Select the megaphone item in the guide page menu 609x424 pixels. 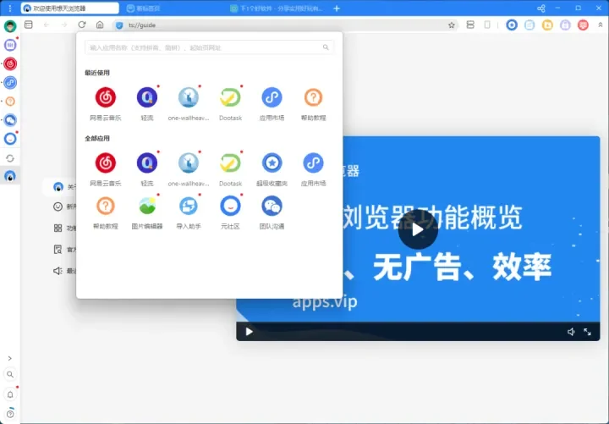point(58,271)
